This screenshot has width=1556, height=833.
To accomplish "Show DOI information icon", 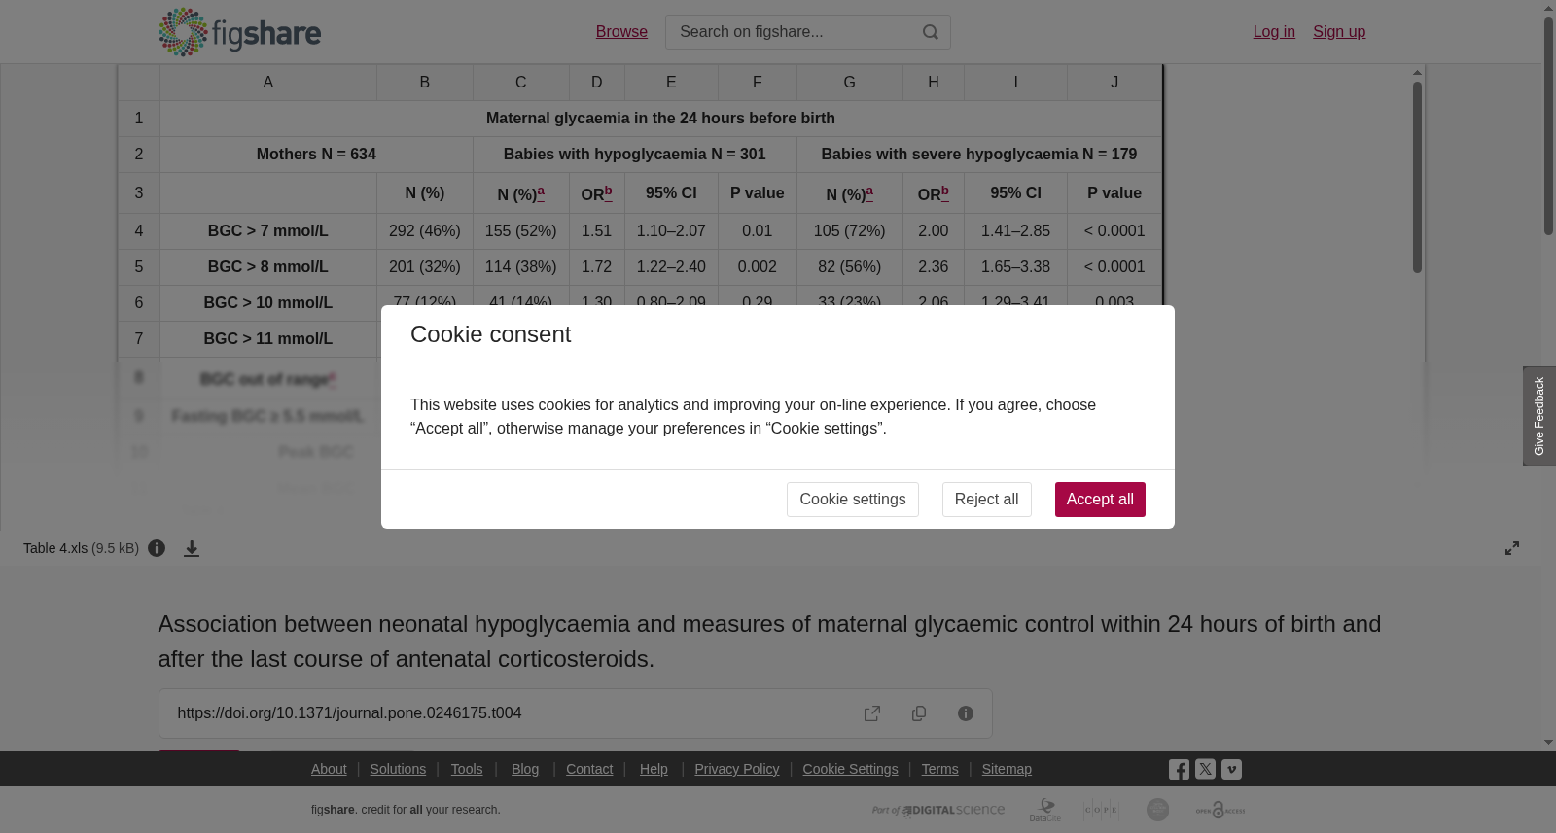I will (x=966, y=713).
